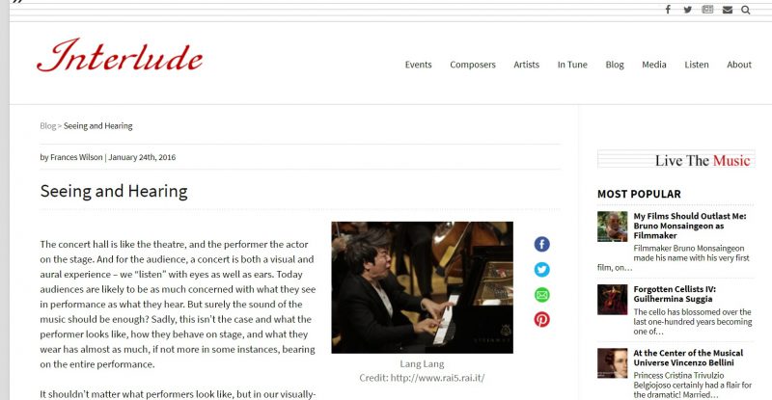Open the Composers menu item
This screenshot has height=400, width=772.
[x=473, y=65]
